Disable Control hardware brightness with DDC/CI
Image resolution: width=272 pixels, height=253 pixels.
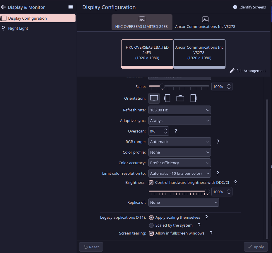point(151,183)
